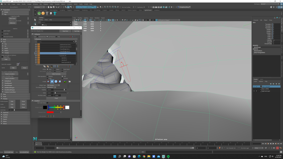Image resolution: width=283 pixels, height=159 pixels.
Task: Select LipsJoint_M in the influences list
Action: click(63, 55)
